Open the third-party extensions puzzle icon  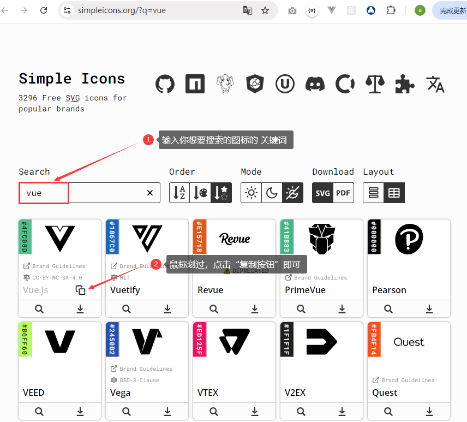[x=405, y=84]
